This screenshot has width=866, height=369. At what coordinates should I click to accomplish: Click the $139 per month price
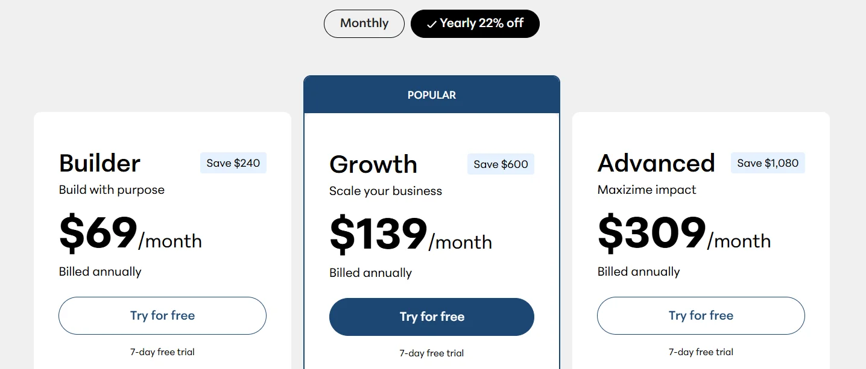coord(410,235)
